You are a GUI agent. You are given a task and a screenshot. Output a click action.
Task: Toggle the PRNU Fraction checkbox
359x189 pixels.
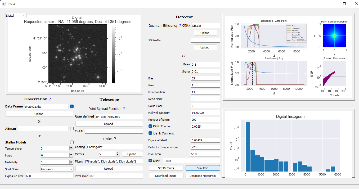pos(150,126)
